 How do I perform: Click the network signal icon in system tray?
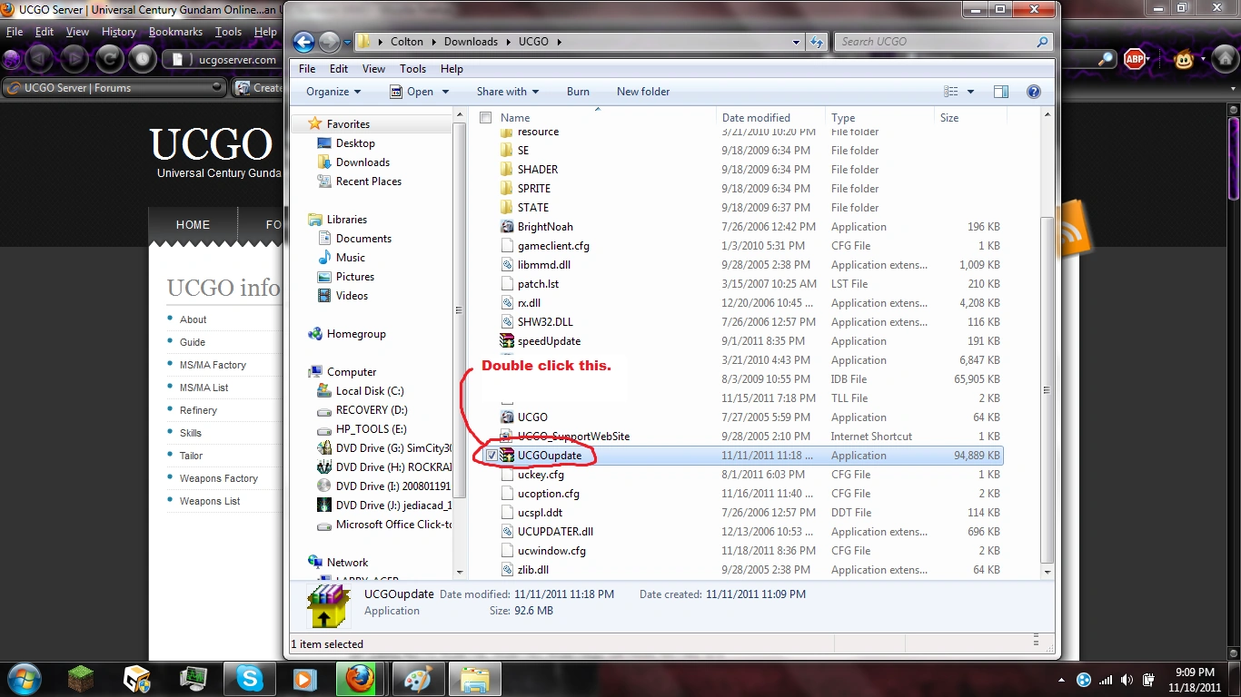tap(1106, 680)
